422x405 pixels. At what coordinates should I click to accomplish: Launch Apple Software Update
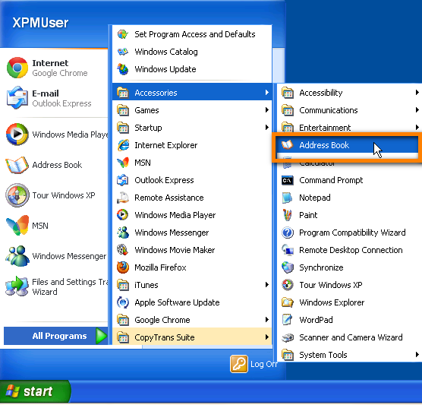click(192, 302)
